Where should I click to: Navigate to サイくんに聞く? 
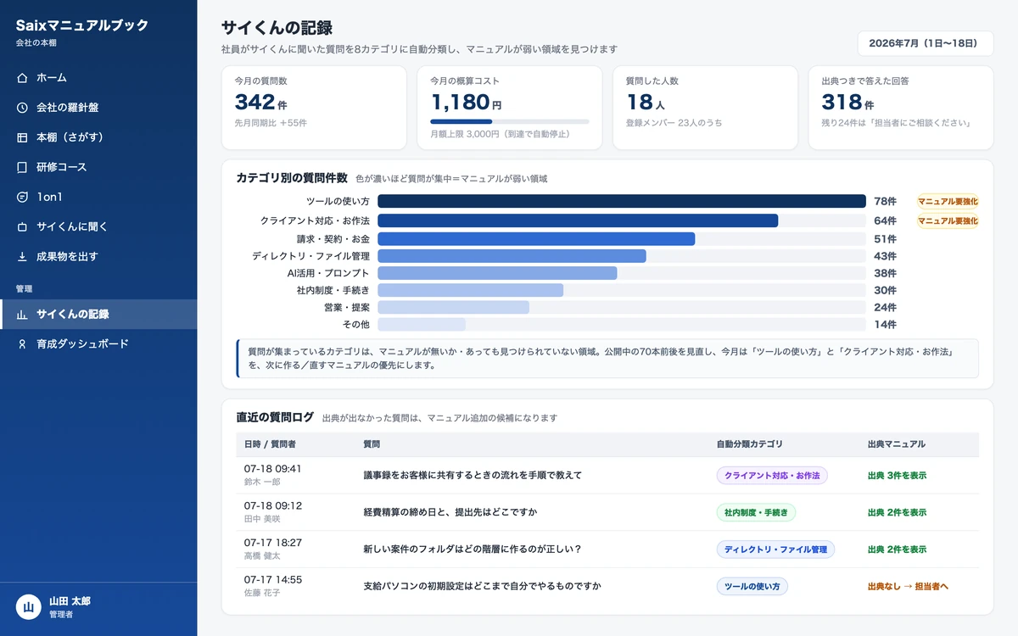point(98,227)
